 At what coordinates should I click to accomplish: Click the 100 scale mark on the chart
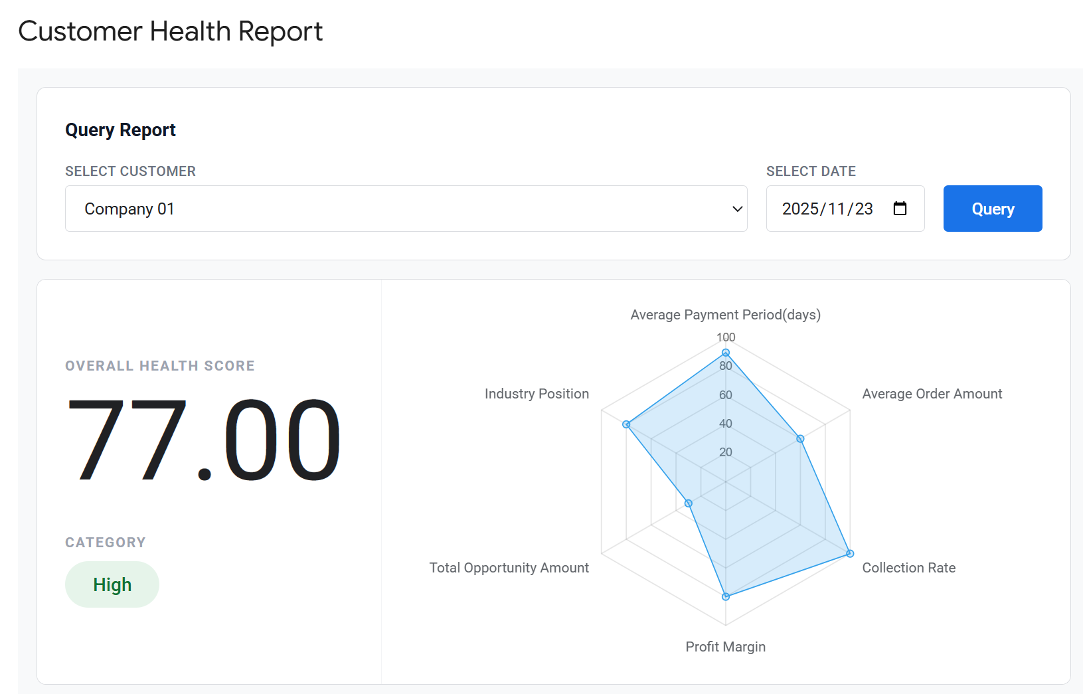click(725, 337)
